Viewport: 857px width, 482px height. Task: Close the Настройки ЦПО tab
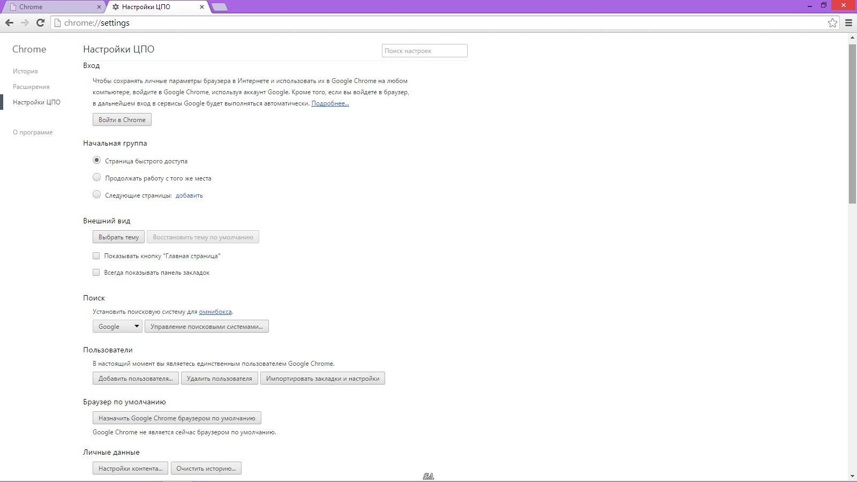[202, 7]
